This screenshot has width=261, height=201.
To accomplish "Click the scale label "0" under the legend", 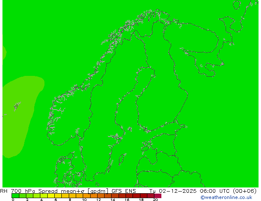I will [13, 200].
